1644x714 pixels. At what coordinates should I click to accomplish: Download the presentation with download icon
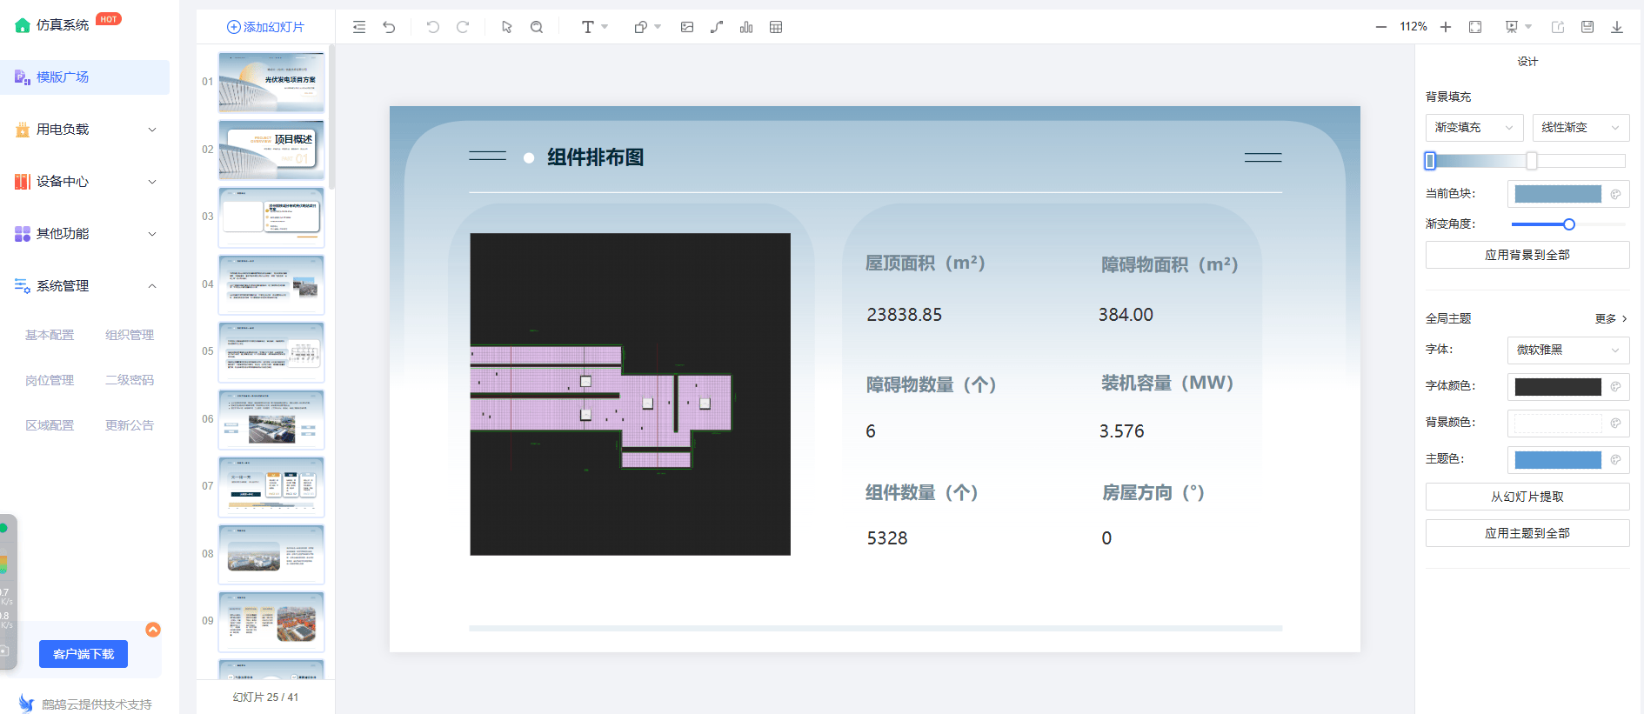pyautogui.click(x=1617, y=27)
